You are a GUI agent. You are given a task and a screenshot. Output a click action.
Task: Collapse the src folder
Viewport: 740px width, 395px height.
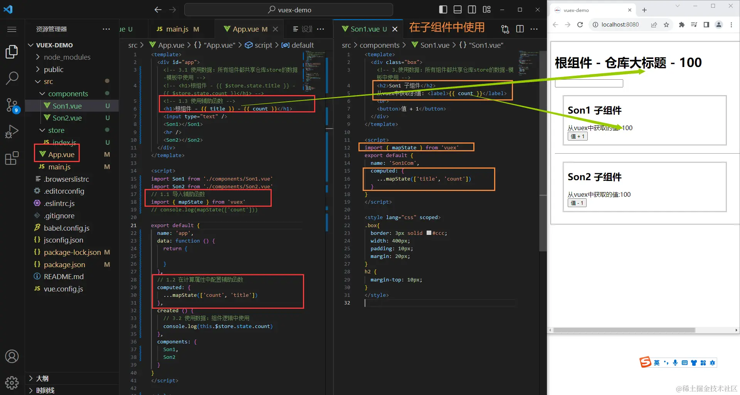pos(48,82)
